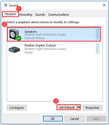Select Realtek Digital Output in the list
109x125 pixels.
click(54, 49)
